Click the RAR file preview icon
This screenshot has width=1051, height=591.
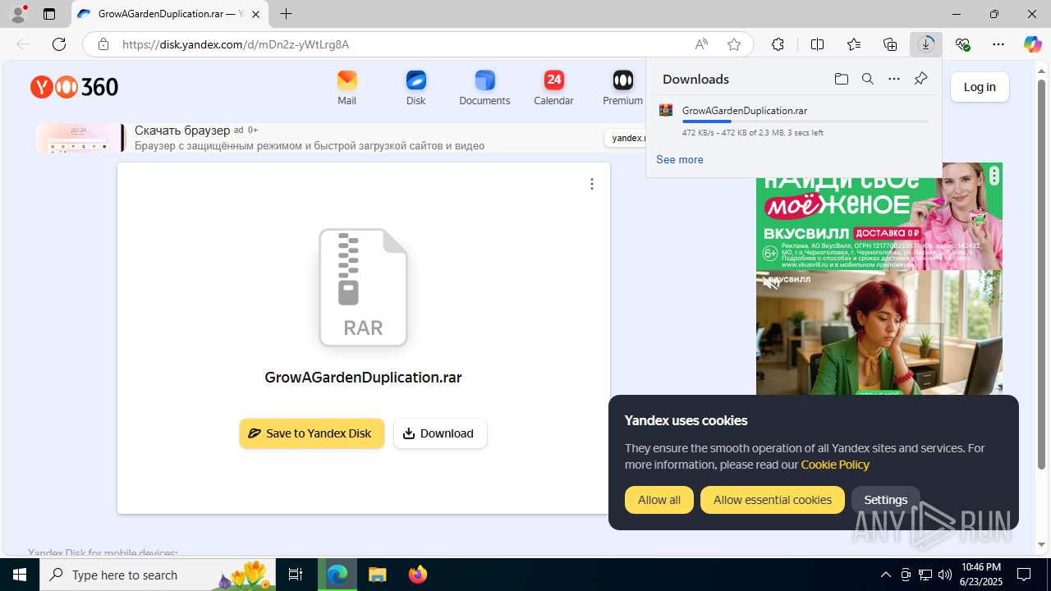(363, 287)
